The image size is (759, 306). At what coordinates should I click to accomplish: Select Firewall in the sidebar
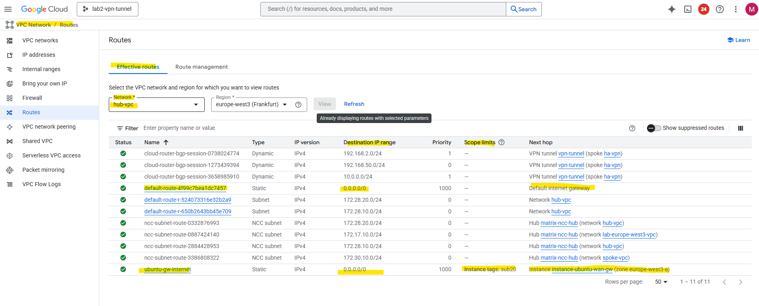click(x=32, y=98)
